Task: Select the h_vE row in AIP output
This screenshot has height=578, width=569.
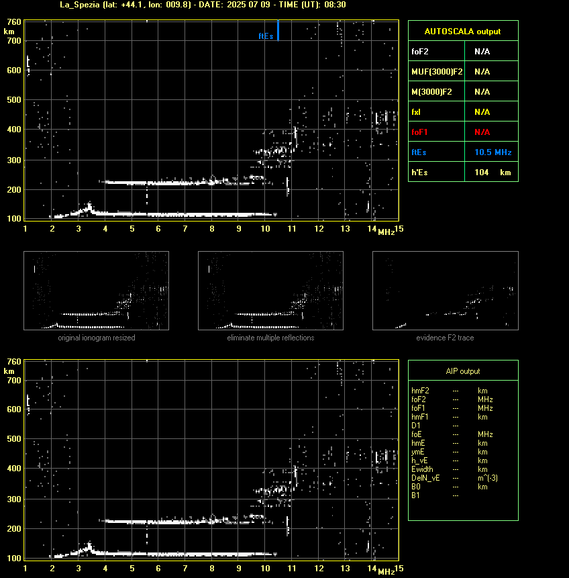Action: 450,461
